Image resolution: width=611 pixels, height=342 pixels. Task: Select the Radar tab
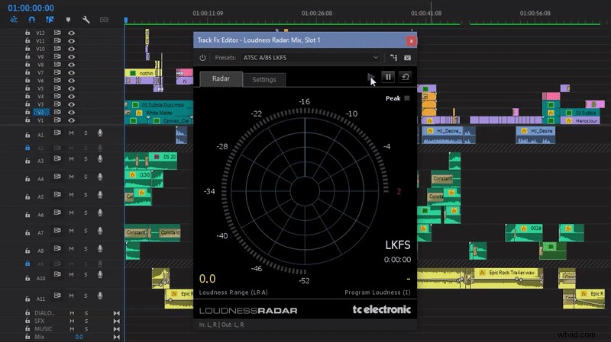(x=221, y=79)
